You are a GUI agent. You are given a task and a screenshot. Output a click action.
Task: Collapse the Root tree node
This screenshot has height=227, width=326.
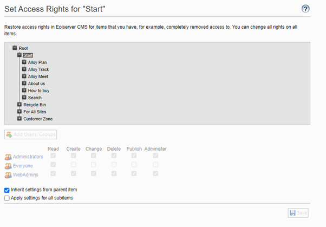[x=15, y=48]
